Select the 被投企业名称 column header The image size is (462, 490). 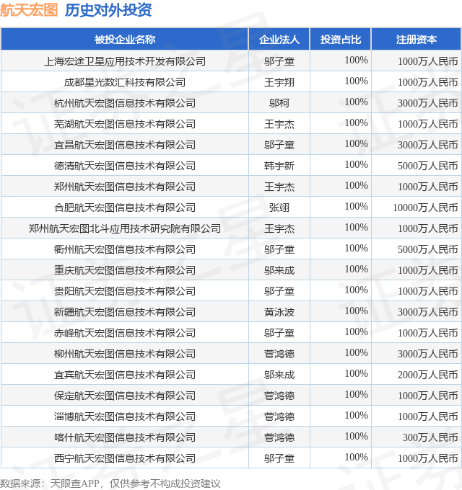point(125,40)
